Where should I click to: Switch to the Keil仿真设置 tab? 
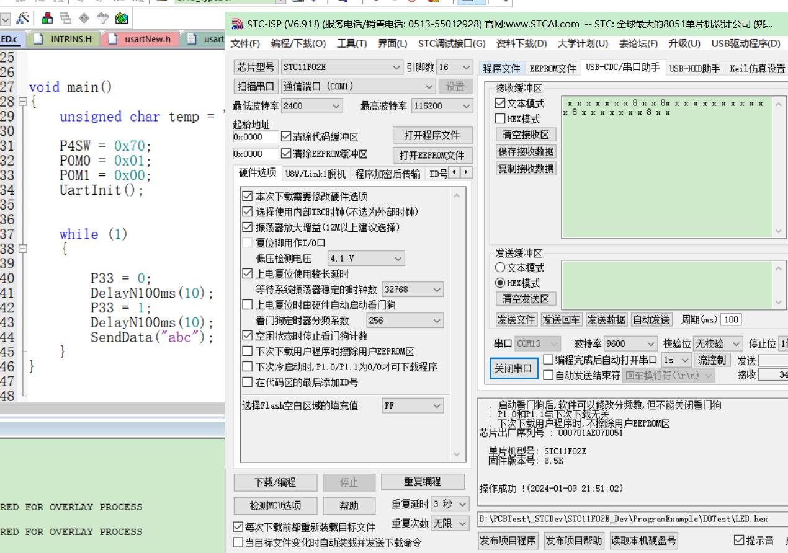pos(757,68)
